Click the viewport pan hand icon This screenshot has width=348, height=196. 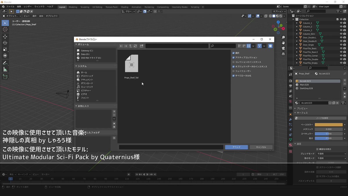pyautogui.click(x=283, y=43)
